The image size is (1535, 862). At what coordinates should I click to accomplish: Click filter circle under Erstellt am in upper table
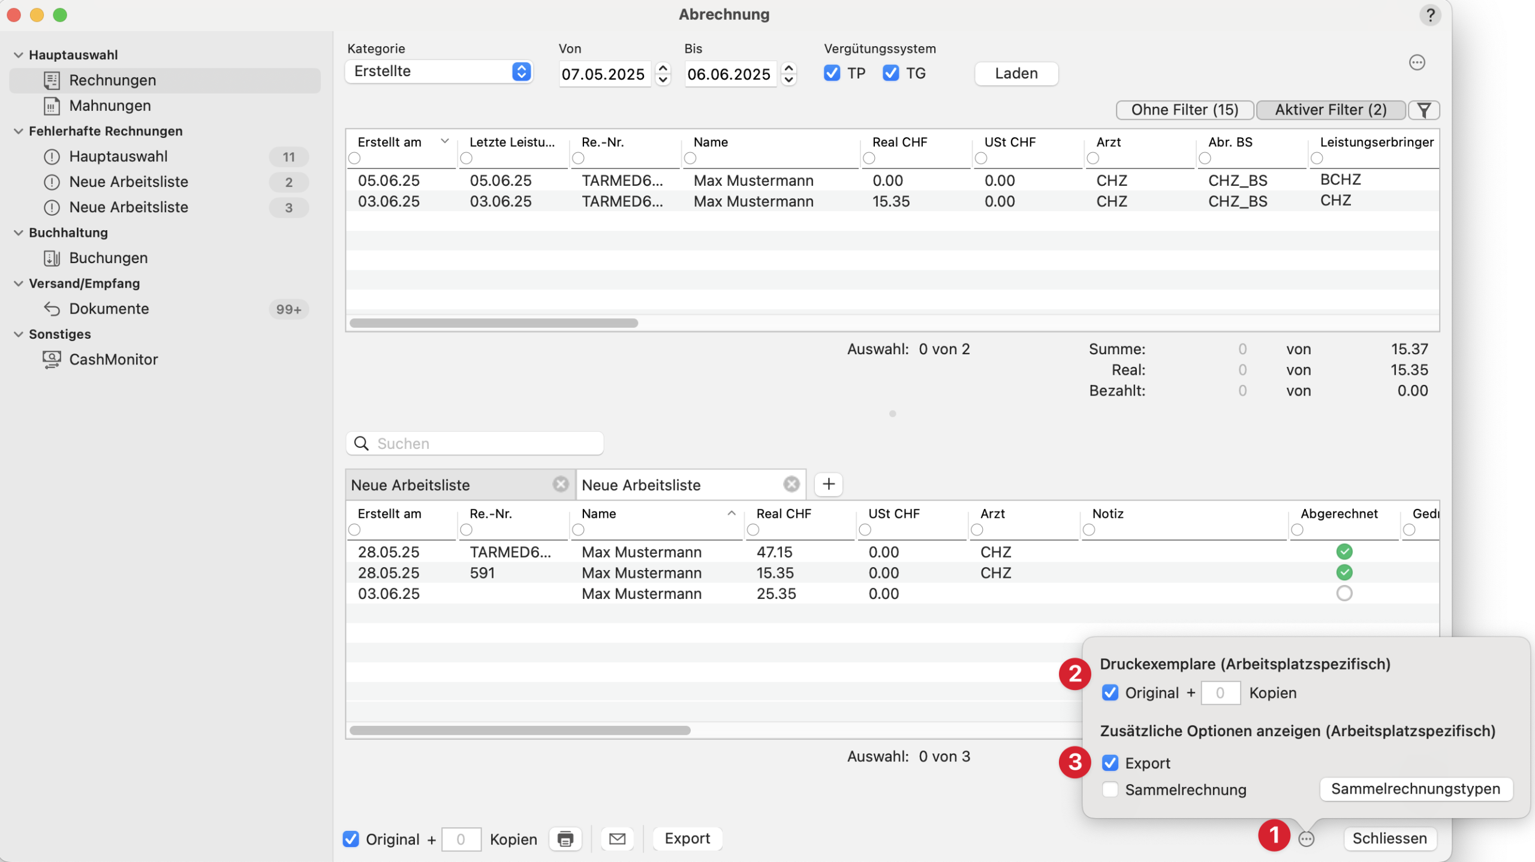tap(354, 158)
